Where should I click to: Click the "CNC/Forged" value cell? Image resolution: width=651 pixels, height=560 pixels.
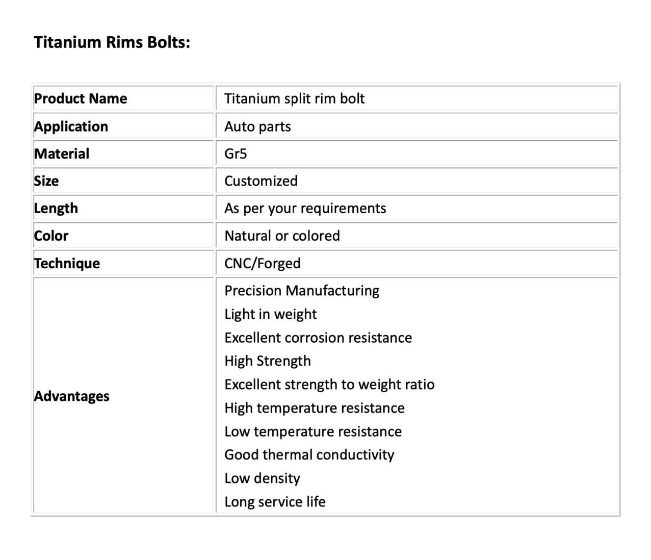262,263
